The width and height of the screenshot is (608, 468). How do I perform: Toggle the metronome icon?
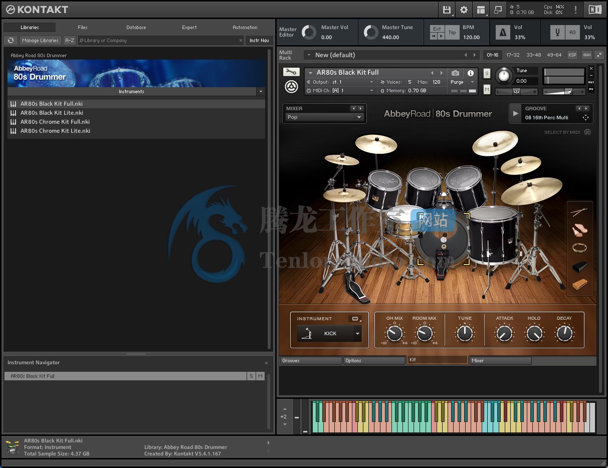click(503, 33)
